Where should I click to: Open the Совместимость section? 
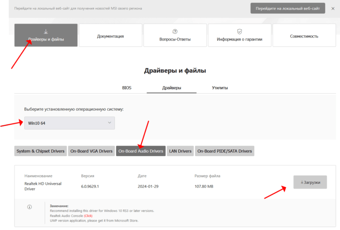click(x=304, y=35)
